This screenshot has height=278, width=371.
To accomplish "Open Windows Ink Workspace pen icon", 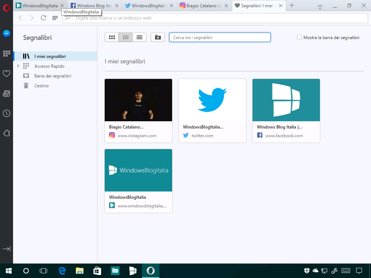I will tap(334, 271).
